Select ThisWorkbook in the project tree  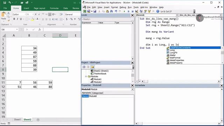click(x=100, y=74)
